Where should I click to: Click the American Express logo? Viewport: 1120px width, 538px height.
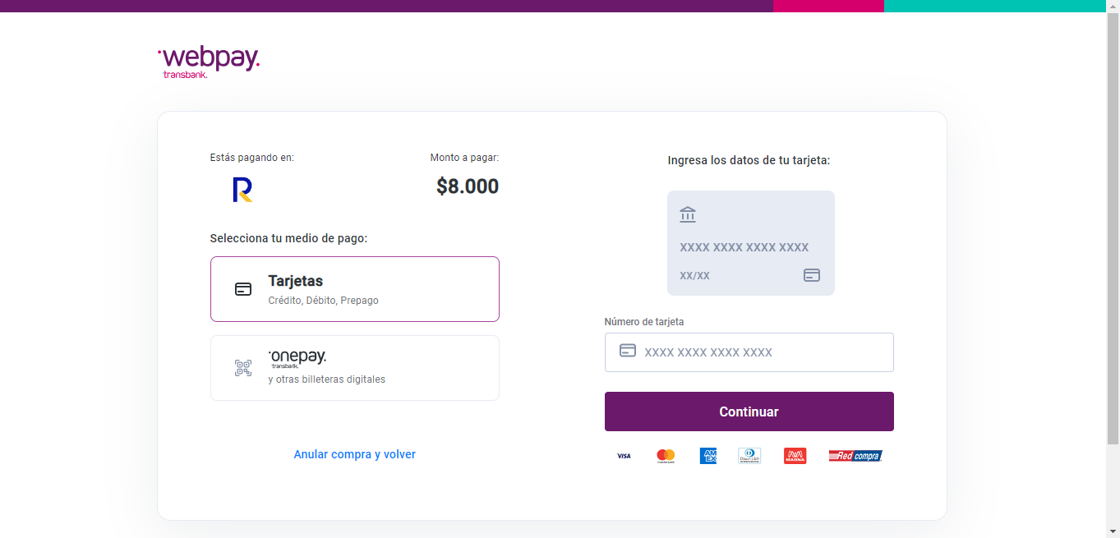pyautogui.click(x=708, y=456)
